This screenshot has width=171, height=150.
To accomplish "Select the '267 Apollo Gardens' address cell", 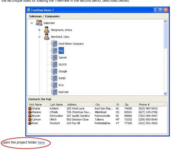I will pos(78,116).
